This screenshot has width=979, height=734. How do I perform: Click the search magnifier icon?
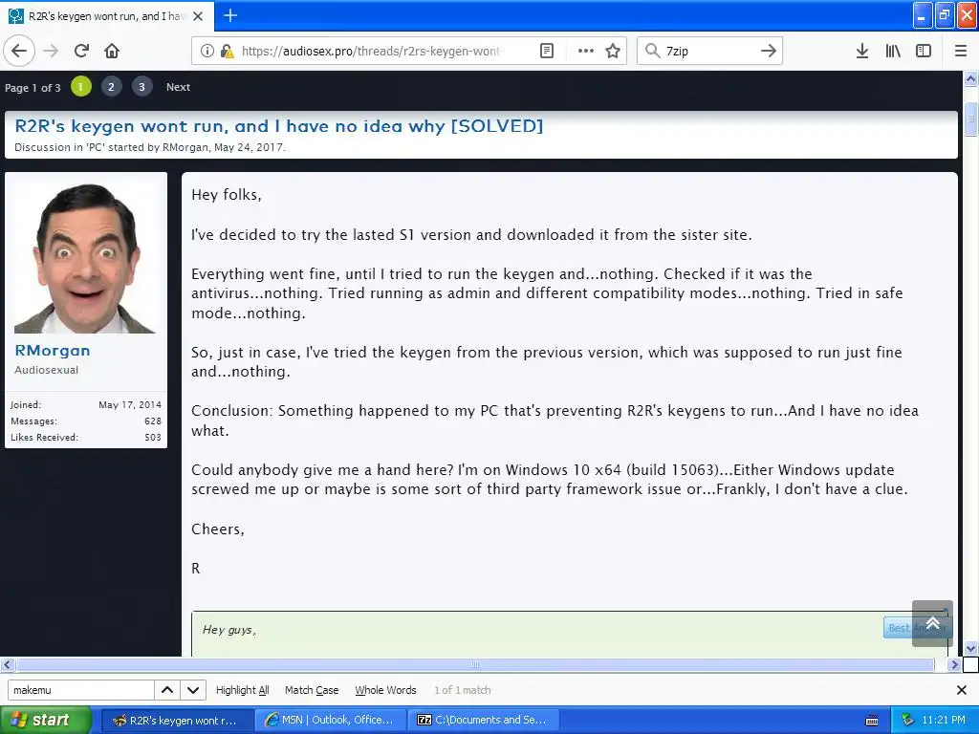652,51
